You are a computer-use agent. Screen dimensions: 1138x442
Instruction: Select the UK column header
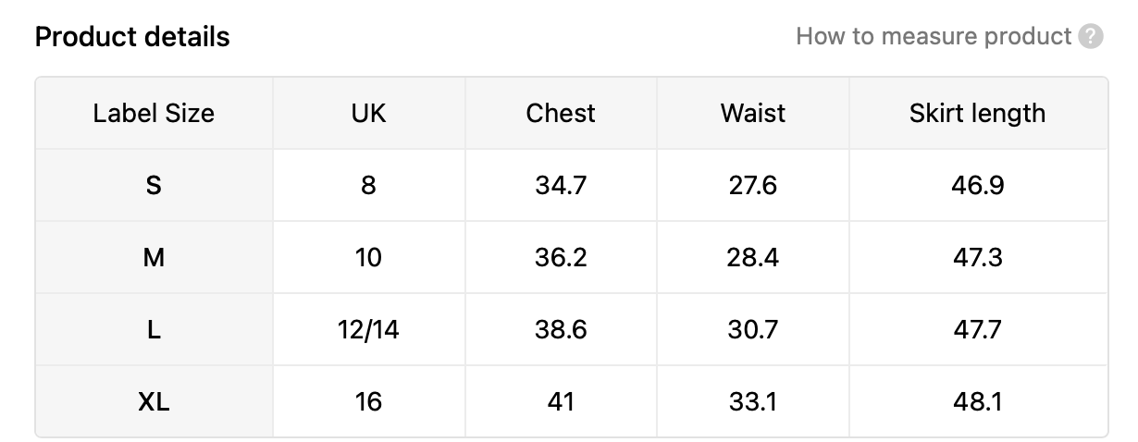tap(368, 113)
